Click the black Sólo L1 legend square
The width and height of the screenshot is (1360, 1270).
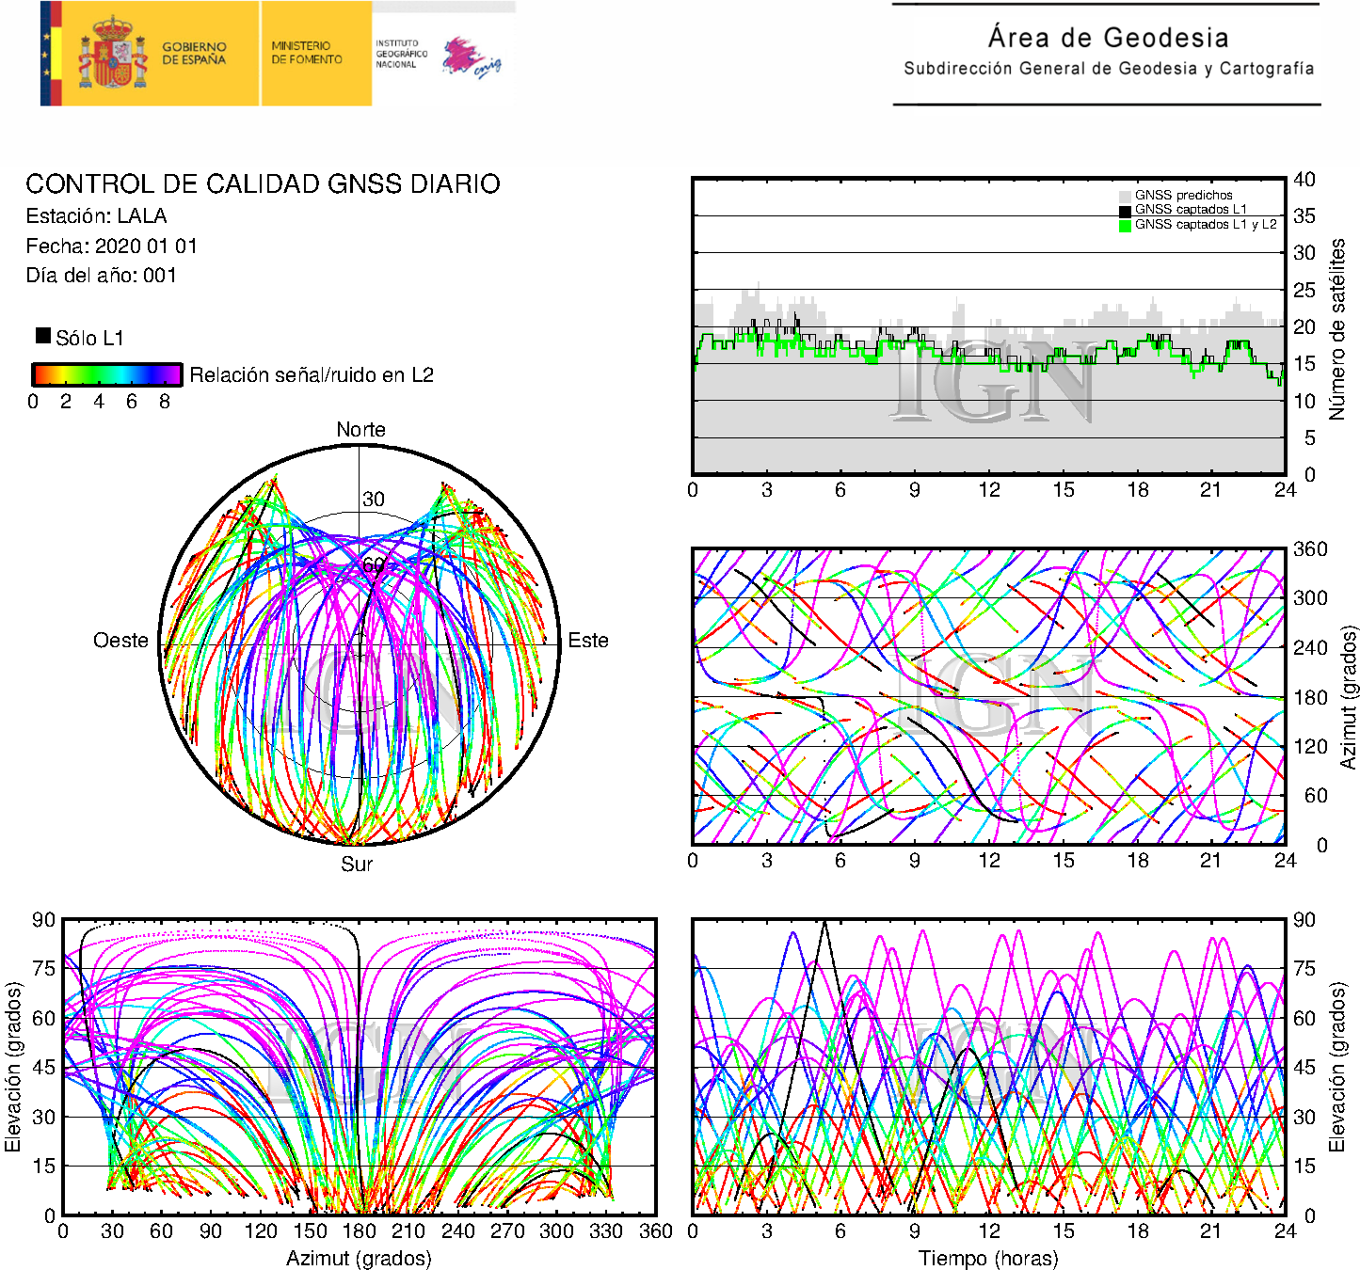click(43, 336)
